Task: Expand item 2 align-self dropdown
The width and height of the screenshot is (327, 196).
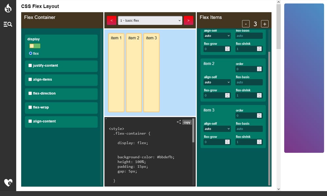Action: tap(217, 82)
